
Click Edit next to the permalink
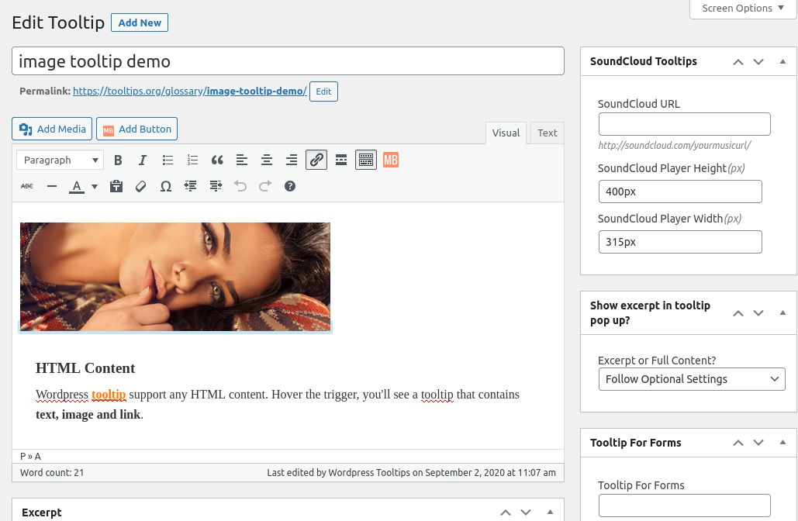pos(323,91)
